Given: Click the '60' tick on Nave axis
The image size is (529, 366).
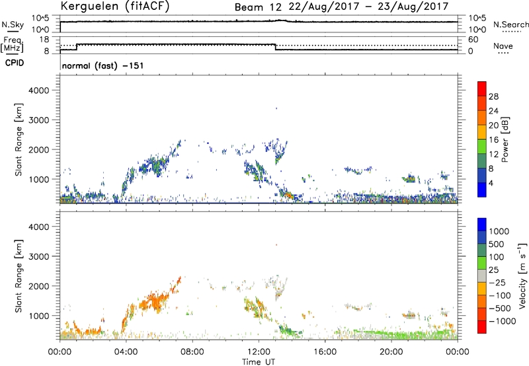Looking at the screenshot, I should click(x=473, y=40).
